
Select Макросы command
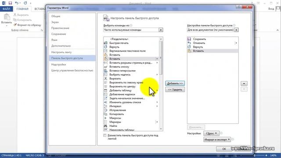point(131,118)
